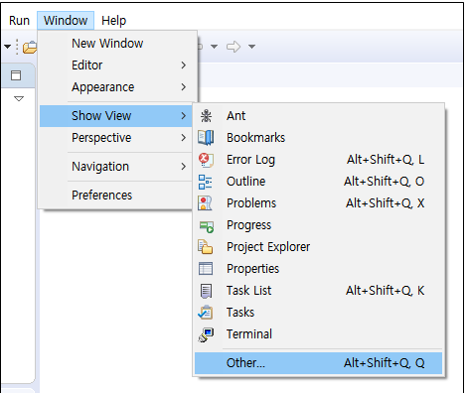Click the Bookmarks label text
This screenshot has width=469, height=393.
tap(255, 138)
